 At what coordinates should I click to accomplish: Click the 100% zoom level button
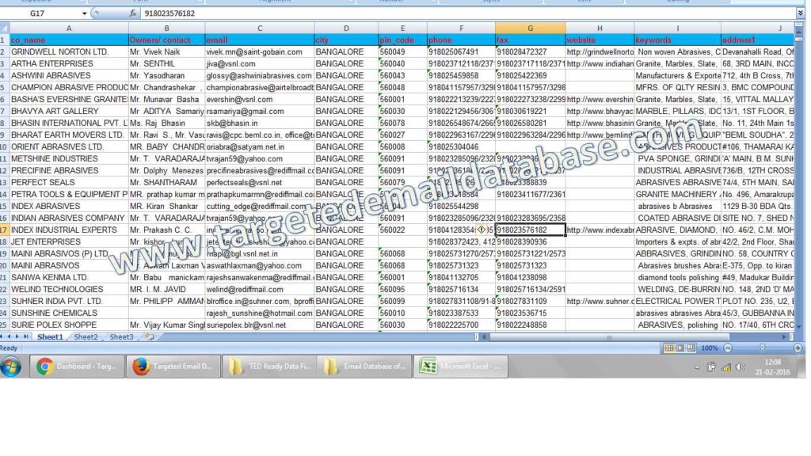pyautogui.click(x=709, y=348)
